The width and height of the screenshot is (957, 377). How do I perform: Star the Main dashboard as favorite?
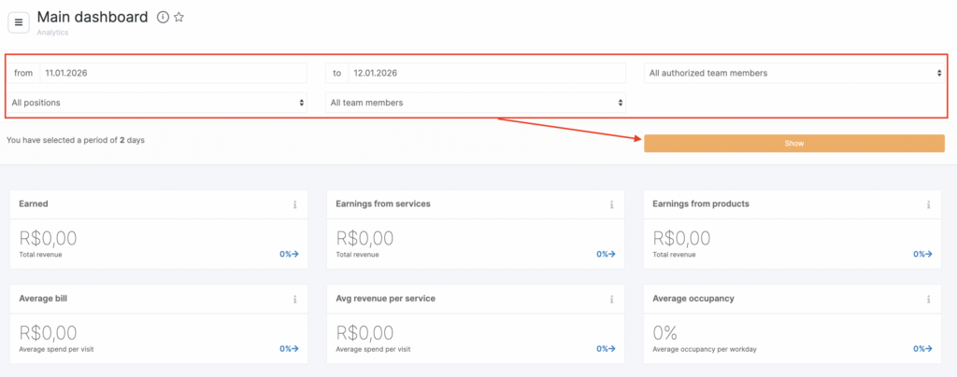(x=179, y=18)
